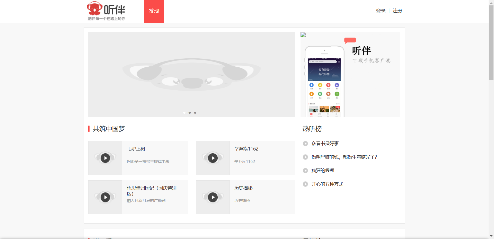This screenshot has height=239, width=494.
Task: Open the 热听榜 section heading
Action: coord(312,129)
